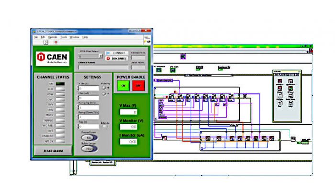Image resolution: width=335 pixels, height=186 pixels.
Task: Click the green Power Enable ON button
Action: click(123, 86)
